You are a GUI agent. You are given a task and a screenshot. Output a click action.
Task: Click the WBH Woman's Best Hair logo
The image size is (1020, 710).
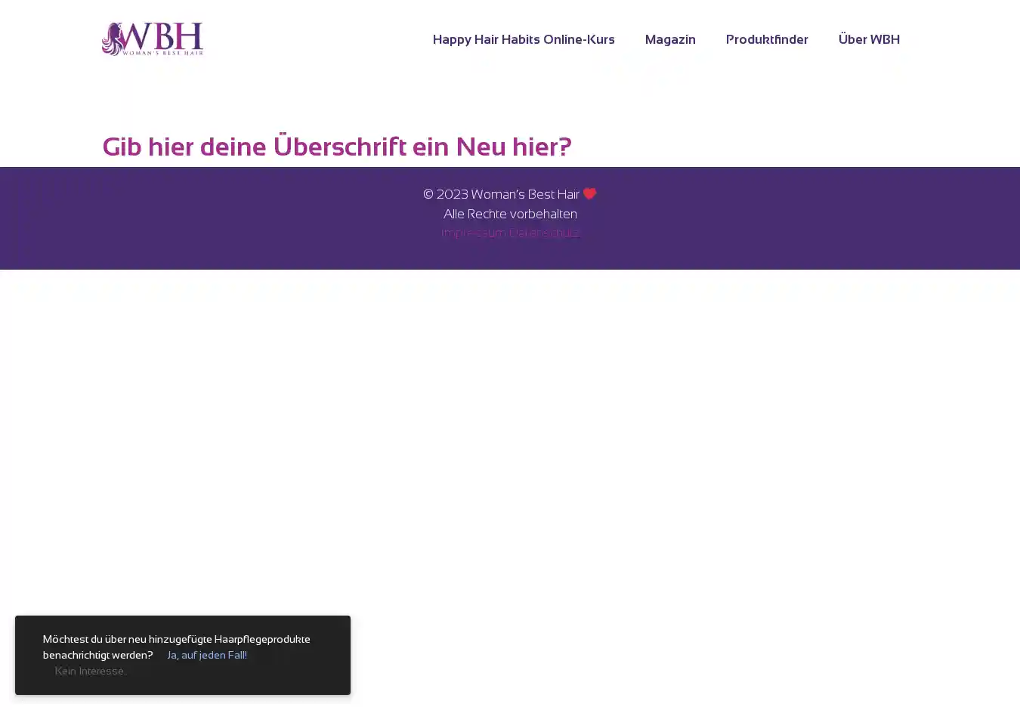click(x=153, y=39)
